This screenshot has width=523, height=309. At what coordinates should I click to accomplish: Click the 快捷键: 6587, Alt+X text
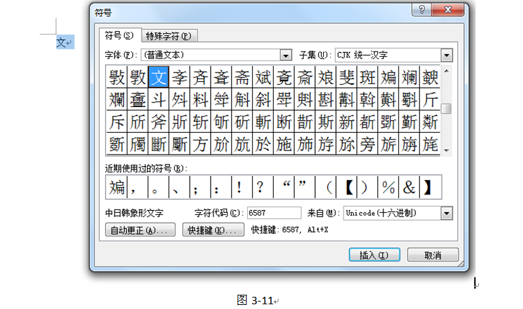click(289, 230)
